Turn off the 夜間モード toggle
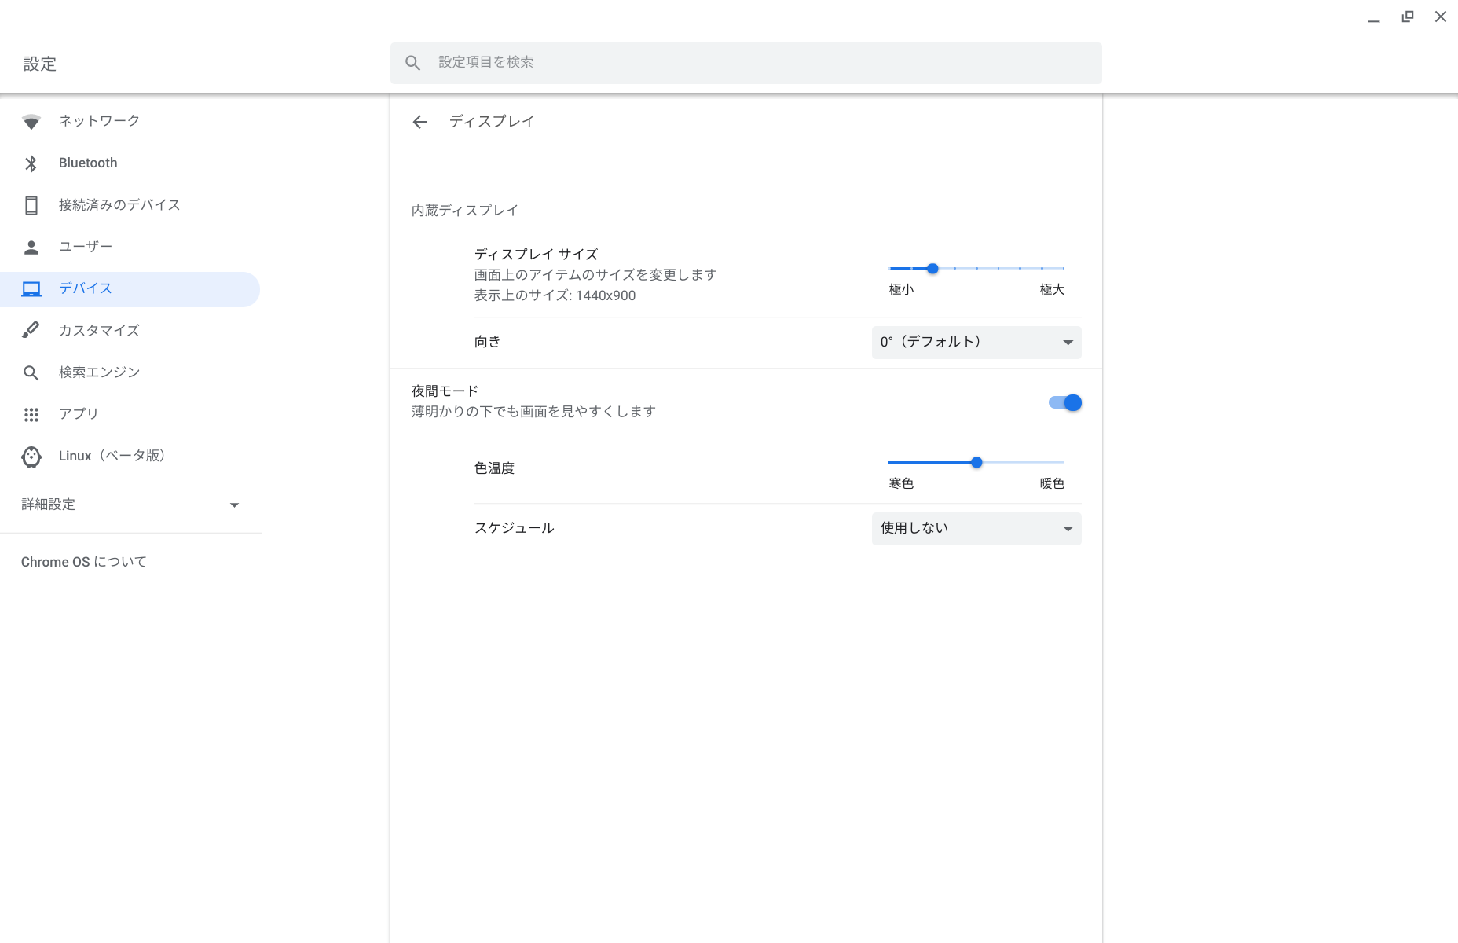Viewport: 1458px width, 943px height. pyautogui.click(x=1065, y=403)
